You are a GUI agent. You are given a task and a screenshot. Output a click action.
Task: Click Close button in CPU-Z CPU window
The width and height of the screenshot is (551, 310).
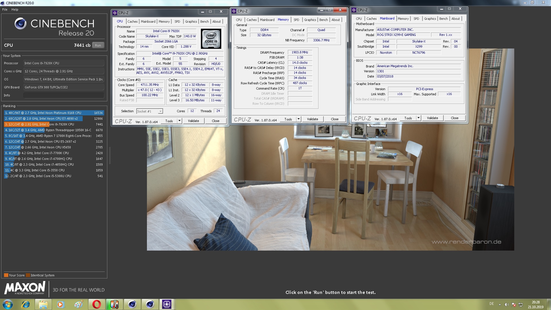[216, 121]
